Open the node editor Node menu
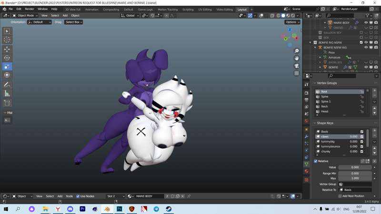Image resolution: width=381 pixels, height=214 pixels. pos(69,196)
